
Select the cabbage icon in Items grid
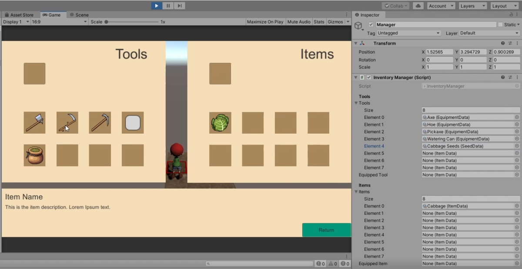point(220,122)
